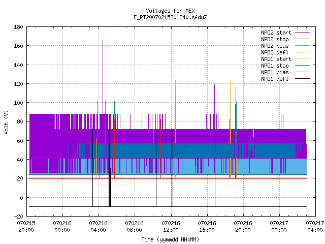This screenshot has height=244, width=325.
Task: Select the 'NPD2 stop' legend label
Action: [x=275, y=39]
